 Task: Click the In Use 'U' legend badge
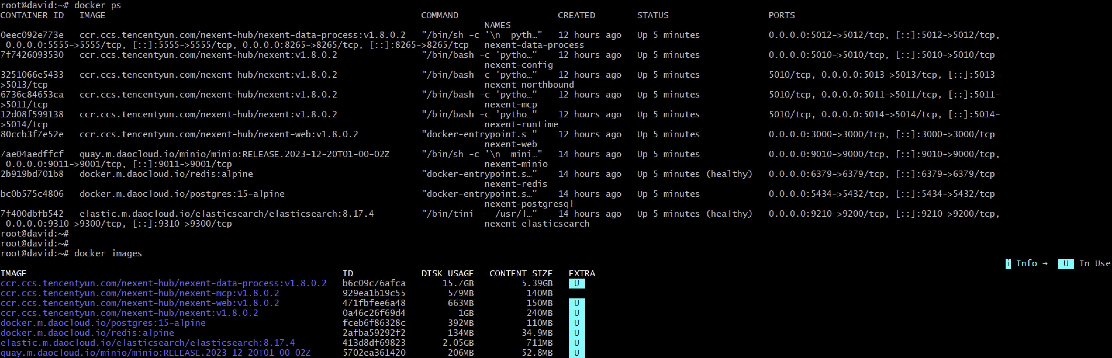click(x=1066, y=264)
